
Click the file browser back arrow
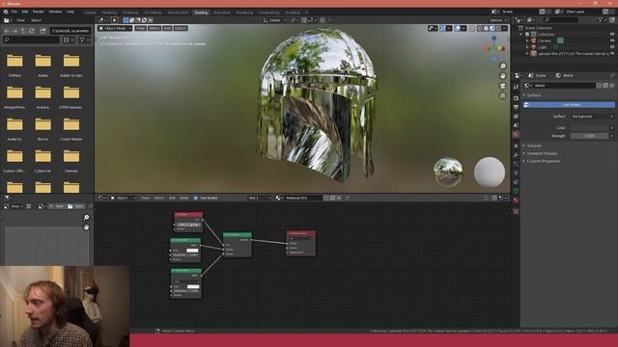tap(7, 31)
